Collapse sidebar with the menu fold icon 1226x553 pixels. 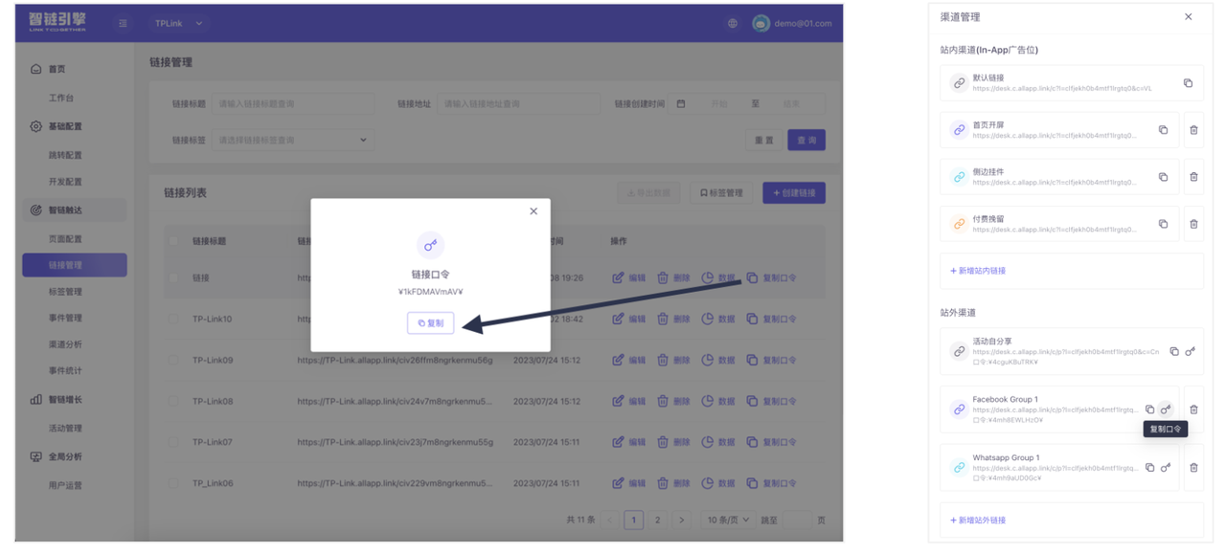[x=123, y=23]
